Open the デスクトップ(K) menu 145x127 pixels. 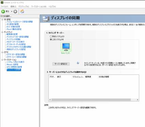(24, 6)
